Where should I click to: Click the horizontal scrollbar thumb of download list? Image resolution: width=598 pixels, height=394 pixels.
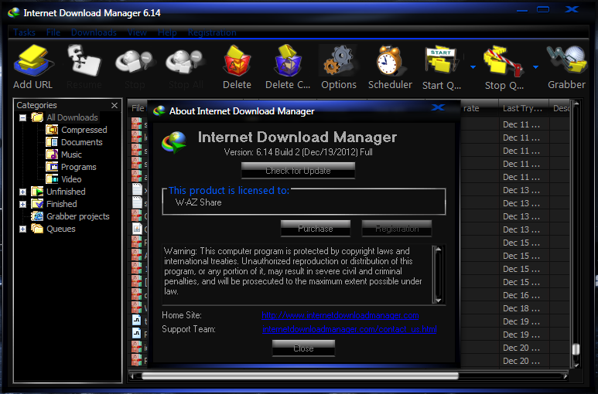tap(299, 376)
